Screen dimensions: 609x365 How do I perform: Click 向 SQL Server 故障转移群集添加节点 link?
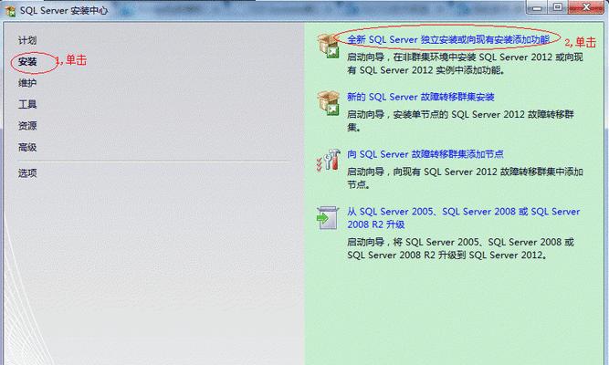pos(425,154)
